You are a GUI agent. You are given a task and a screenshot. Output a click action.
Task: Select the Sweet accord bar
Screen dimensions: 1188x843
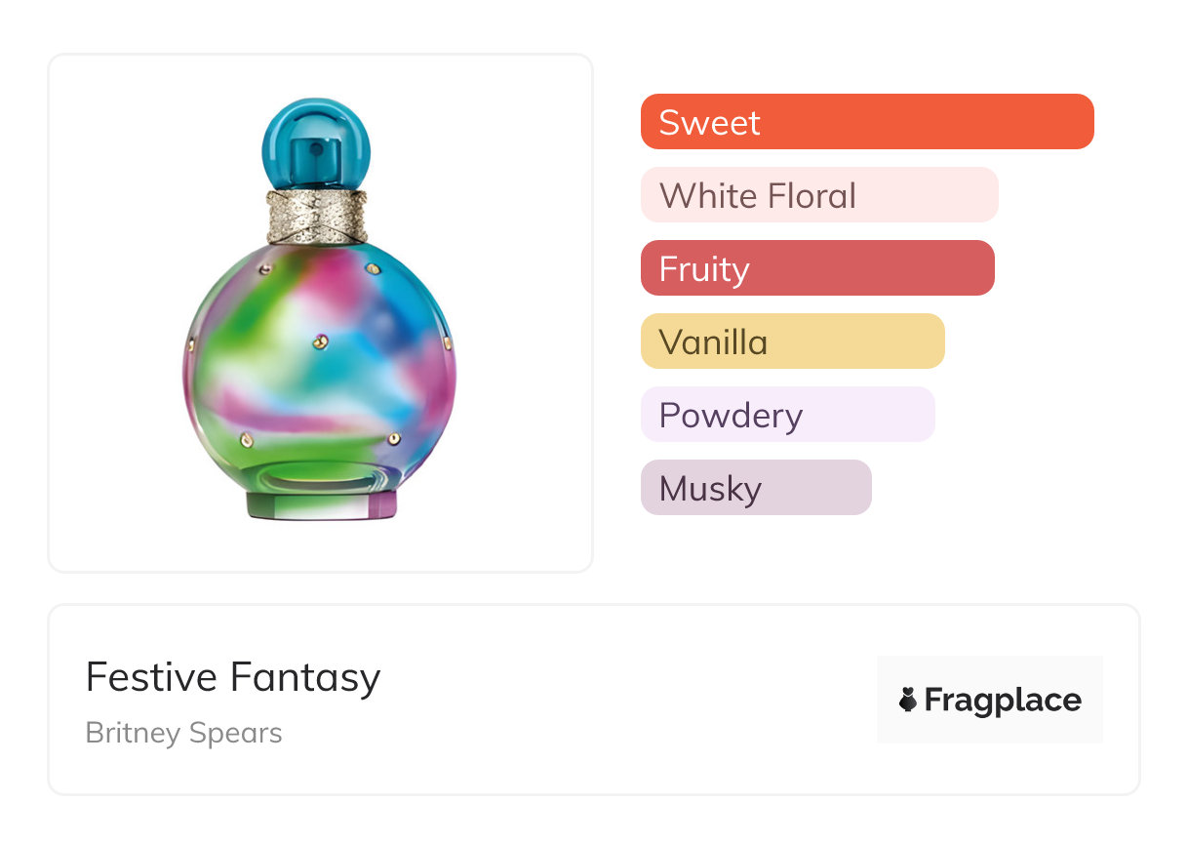pyautogui.click(x=866, y=122)
